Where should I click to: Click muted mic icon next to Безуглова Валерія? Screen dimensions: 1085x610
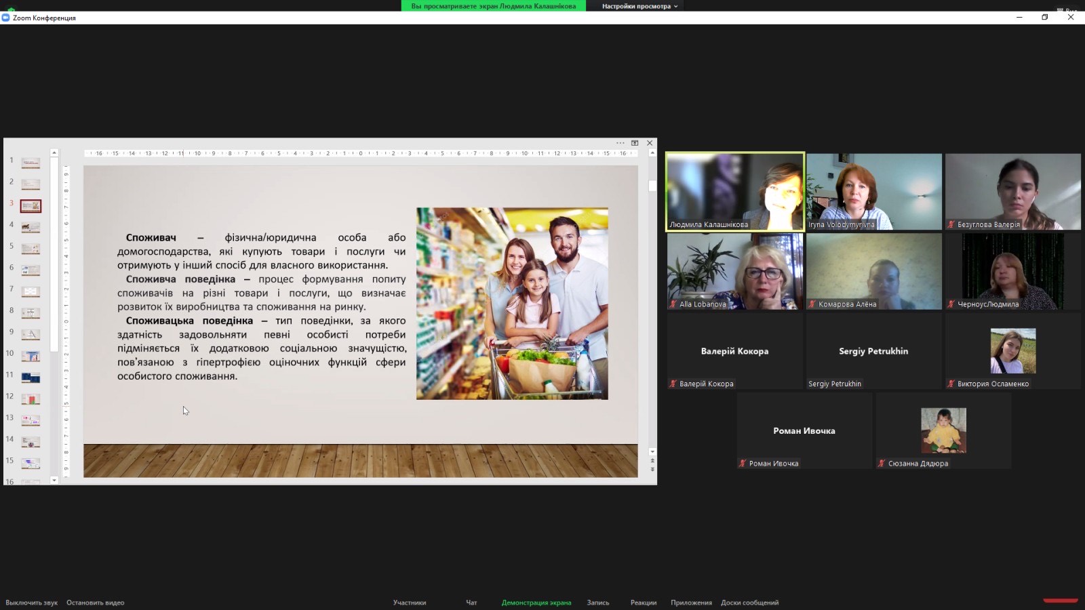[x=951, y=224]
